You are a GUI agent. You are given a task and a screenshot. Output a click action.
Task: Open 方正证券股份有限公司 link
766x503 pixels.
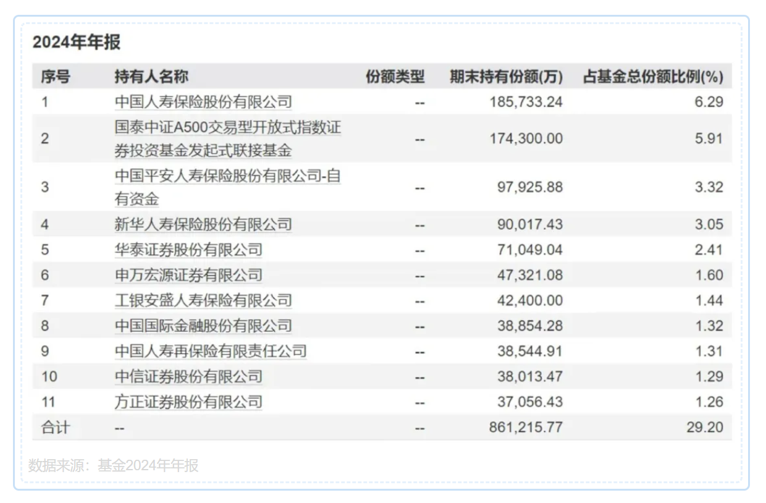[188, 402]
